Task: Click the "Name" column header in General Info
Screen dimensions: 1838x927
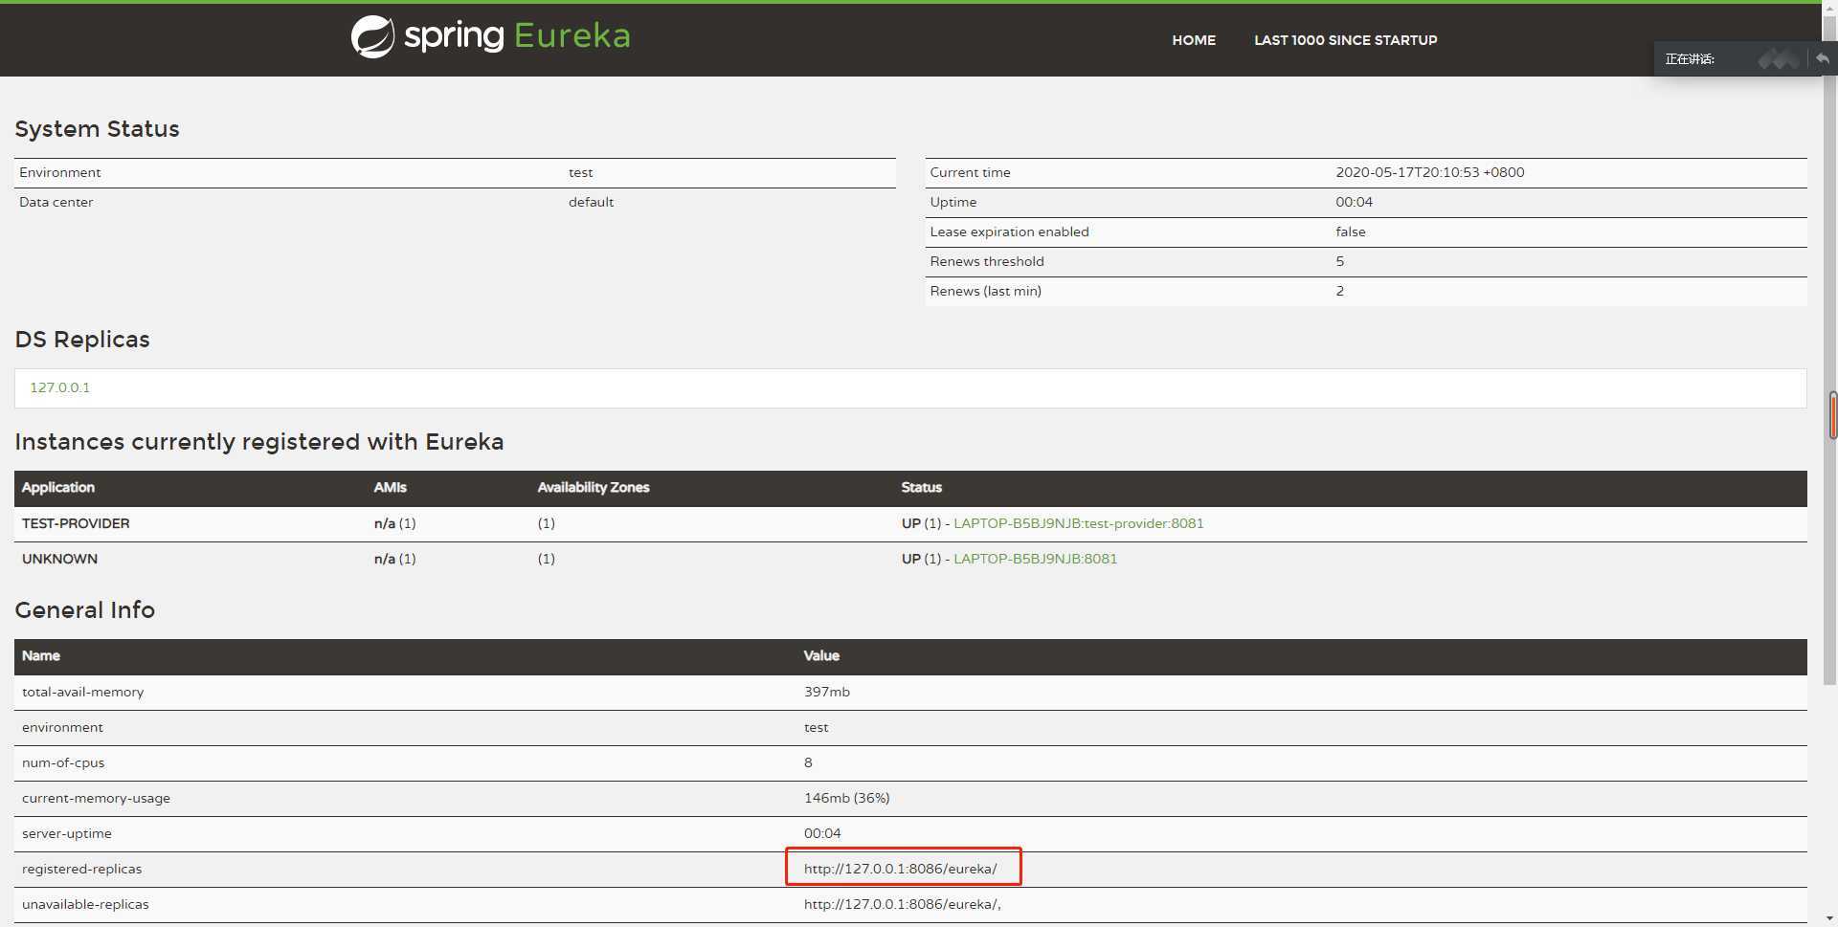Action: (41, 656)
